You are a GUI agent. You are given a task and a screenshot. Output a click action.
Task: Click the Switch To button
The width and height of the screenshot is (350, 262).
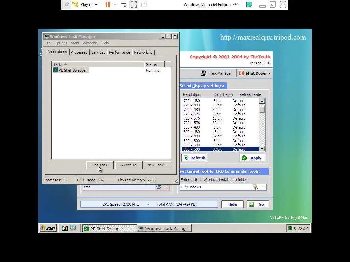tap(129, 165)
